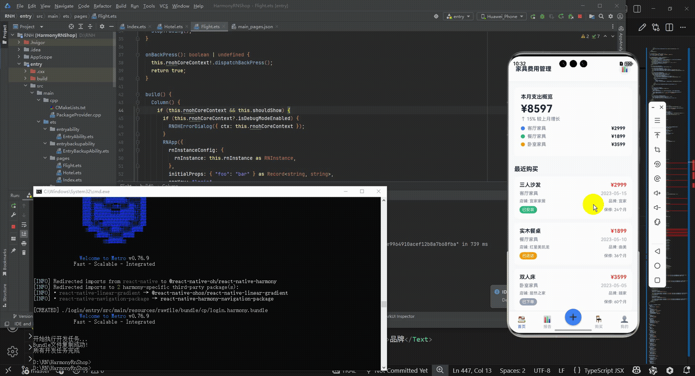Click the 已送达 status badge
695x376 pixels.
pos(528,256)
